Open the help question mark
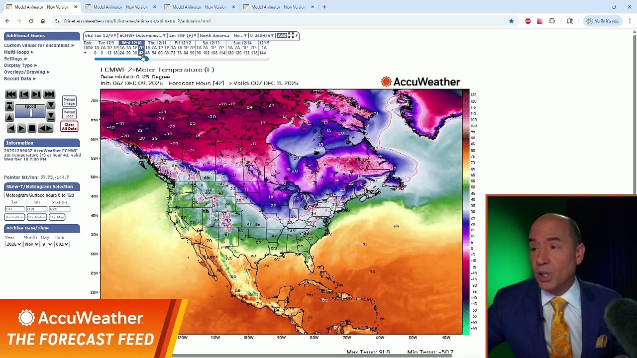Image resolution: width=637 pixels, height=358 pixels. tap(297, 36)
